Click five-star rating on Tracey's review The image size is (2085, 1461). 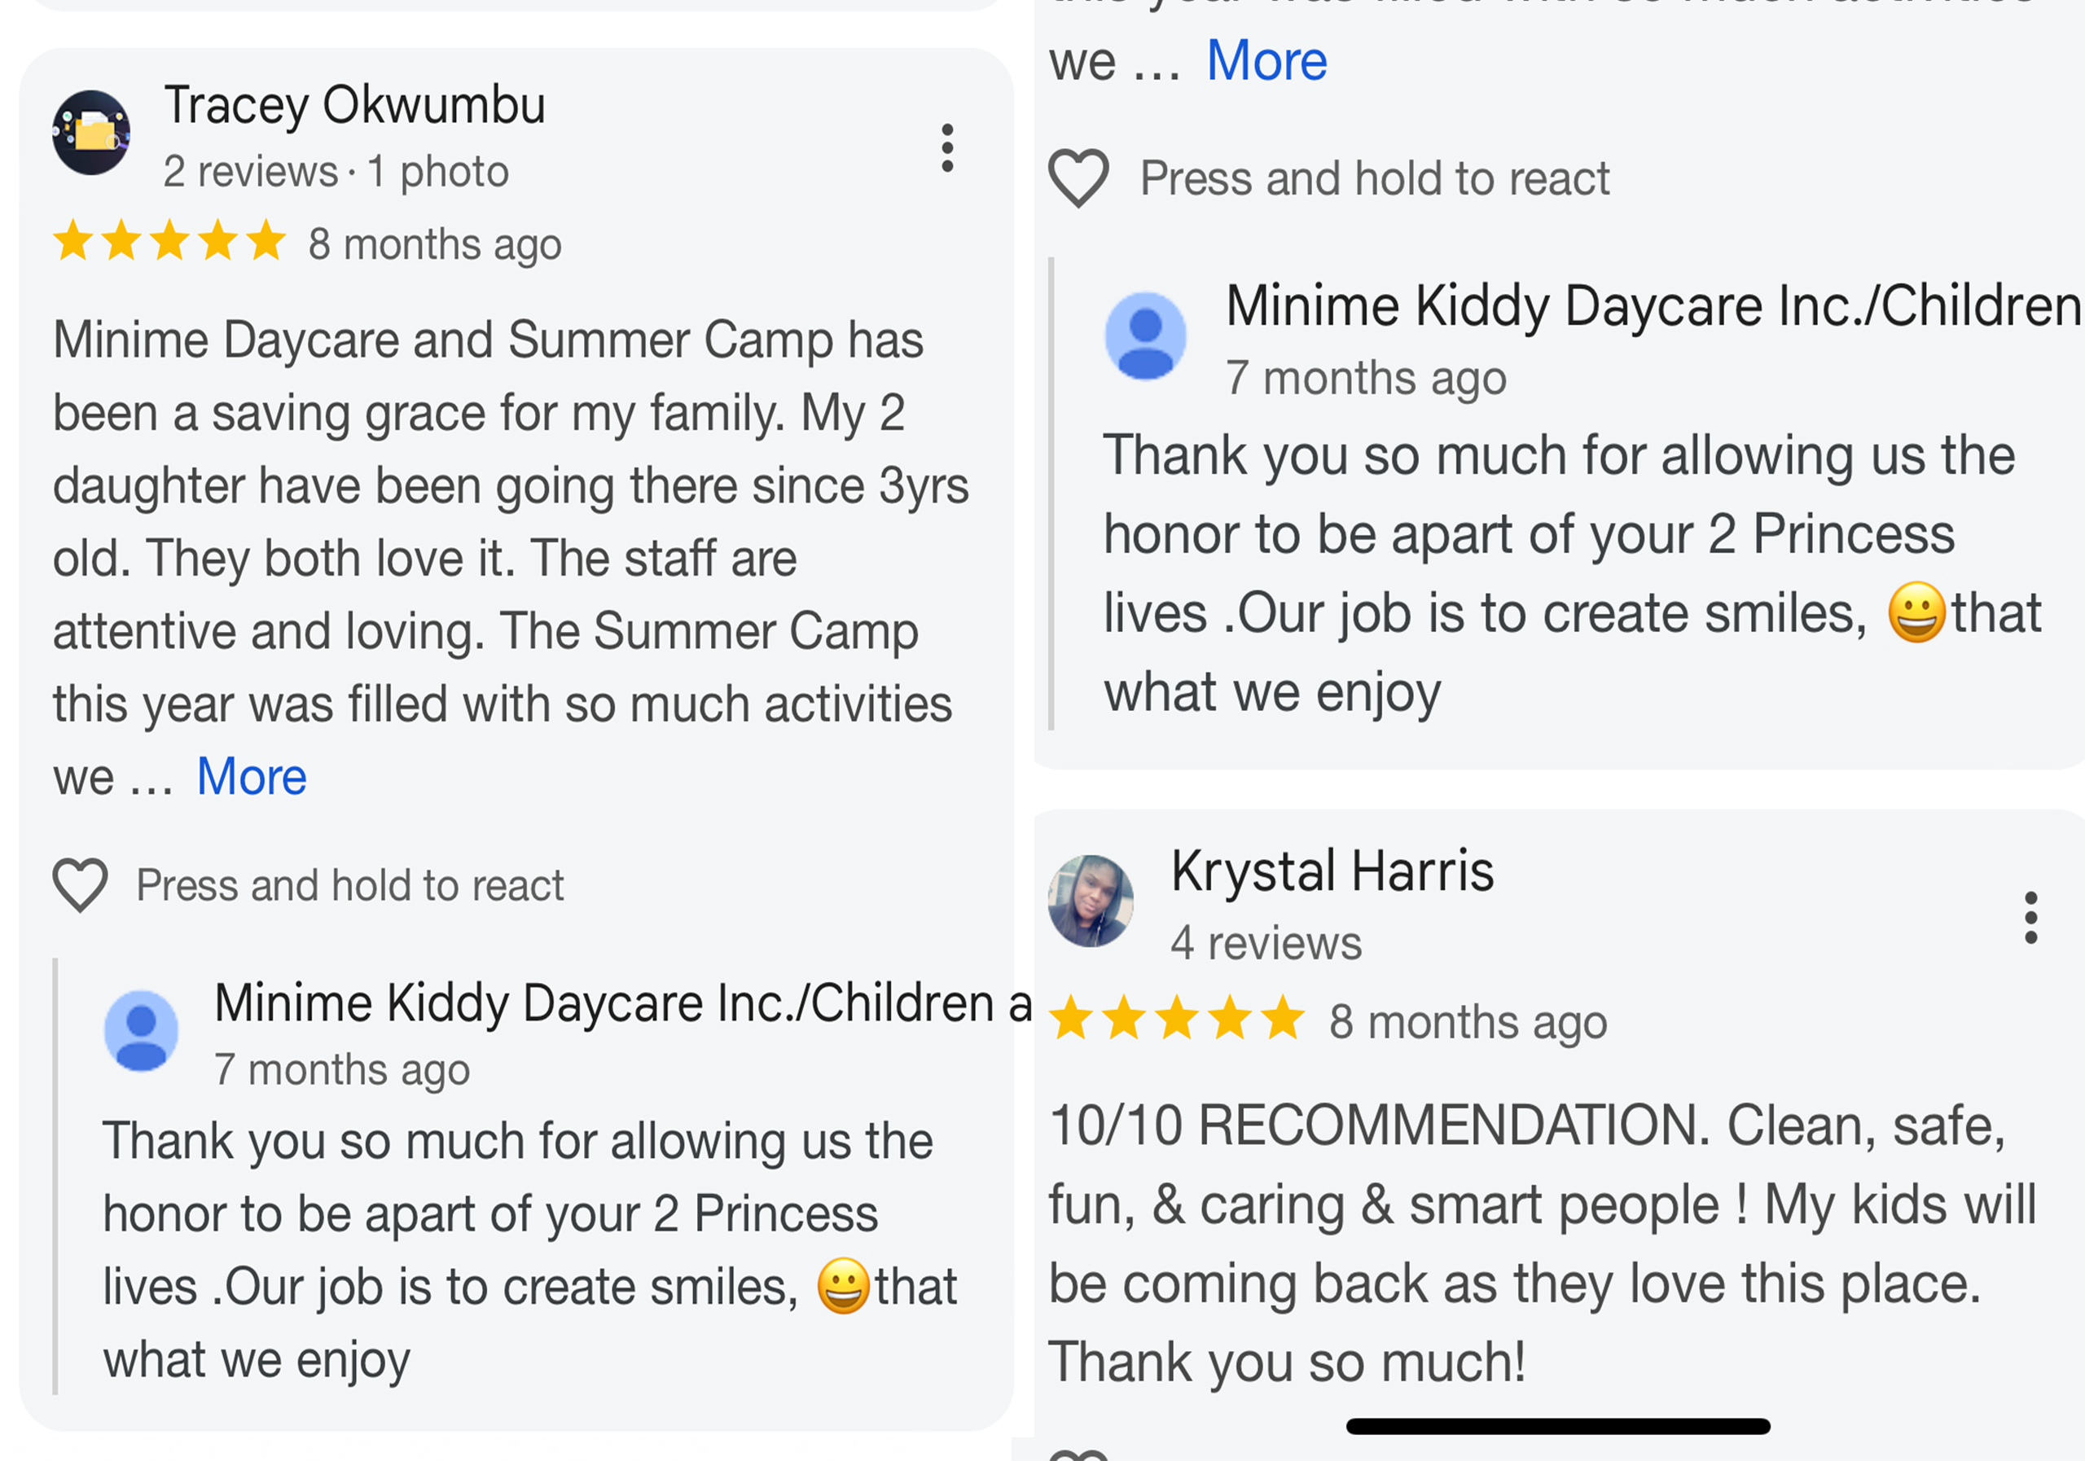pos(170,240)
